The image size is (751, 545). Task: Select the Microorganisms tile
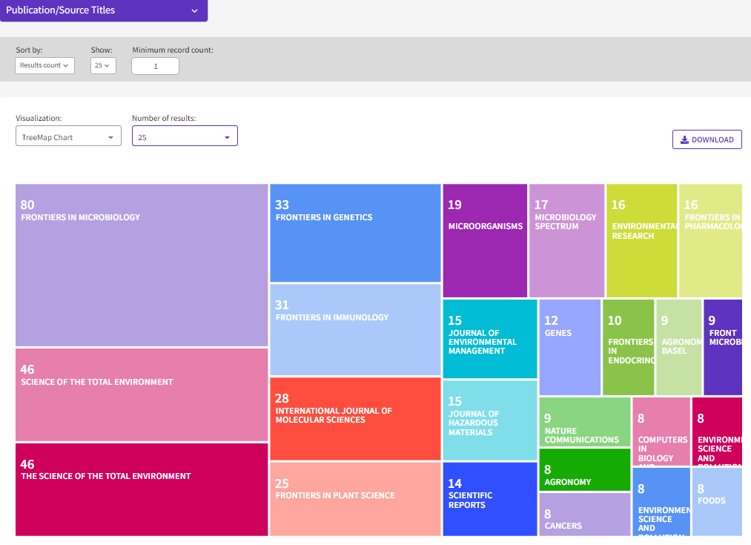point(485,240)
